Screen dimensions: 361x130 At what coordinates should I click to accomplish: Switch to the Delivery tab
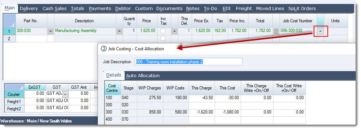pyautogui.click(x=29, y=9)
